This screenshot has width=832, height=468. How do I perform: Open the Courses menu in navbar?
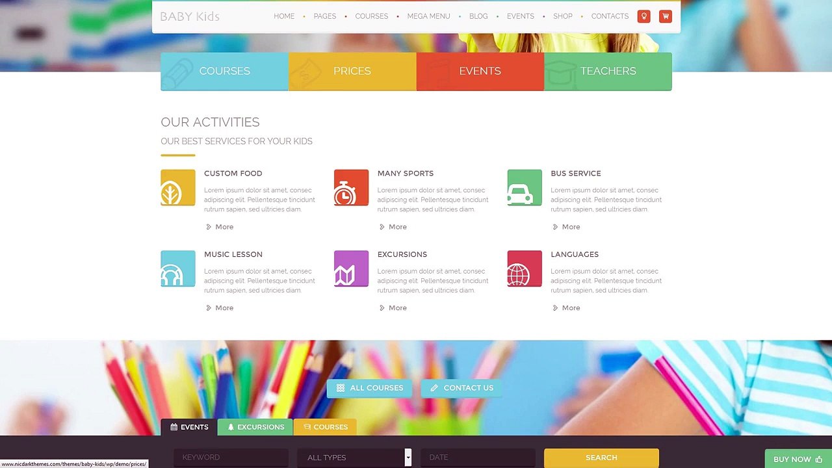point(372,16)
